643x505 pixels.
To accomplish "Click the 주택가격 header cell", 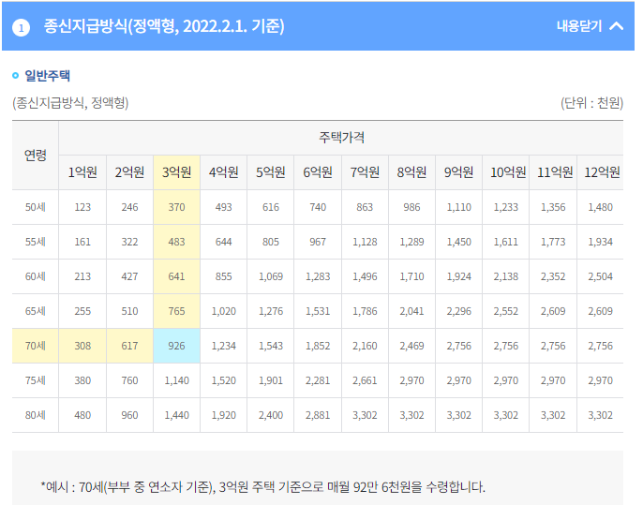I will point(341,138).
